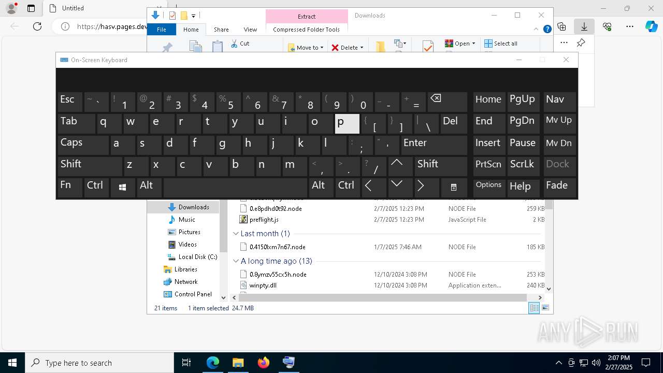Click the Paste clipboard icon in ribbon
Screen dimensions: 663x373
click(218, 47)
